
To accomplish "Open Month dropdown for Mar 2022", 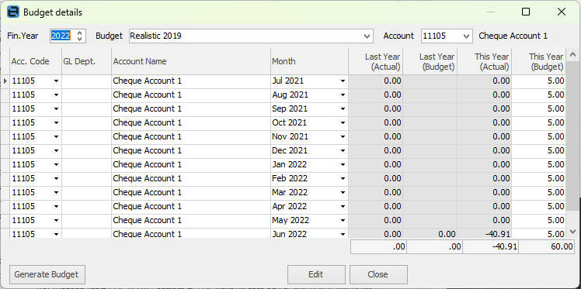I will click(x=343, y=193).
